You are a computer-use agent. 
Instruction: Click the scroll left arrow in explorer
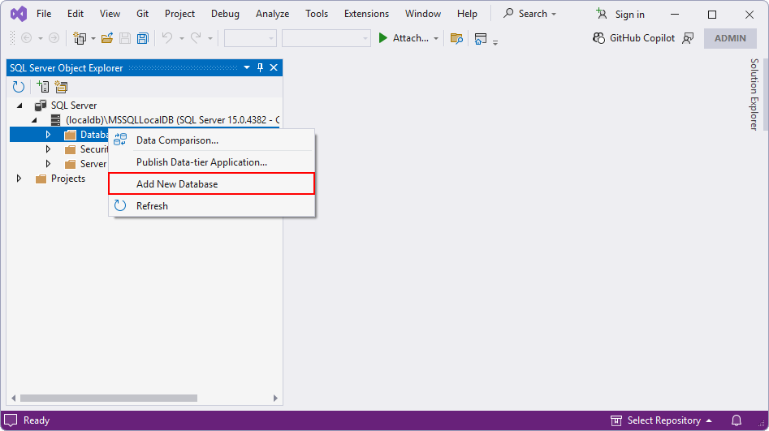pos(14,399)
